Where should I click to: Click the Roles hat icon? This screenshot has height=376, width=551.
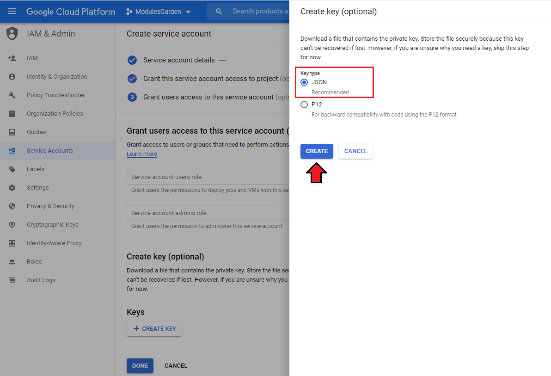(x=12, y=262)
